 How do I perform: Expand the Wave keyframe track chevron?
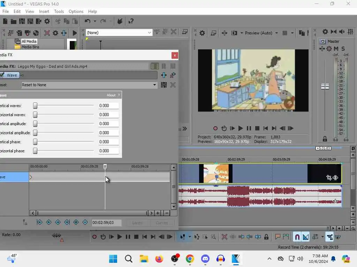click(31, 177)
